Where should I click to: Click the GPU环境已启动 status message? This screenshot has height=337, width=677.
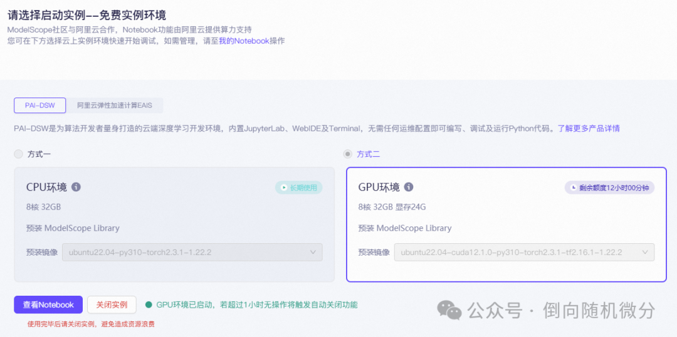coord(257,304)
